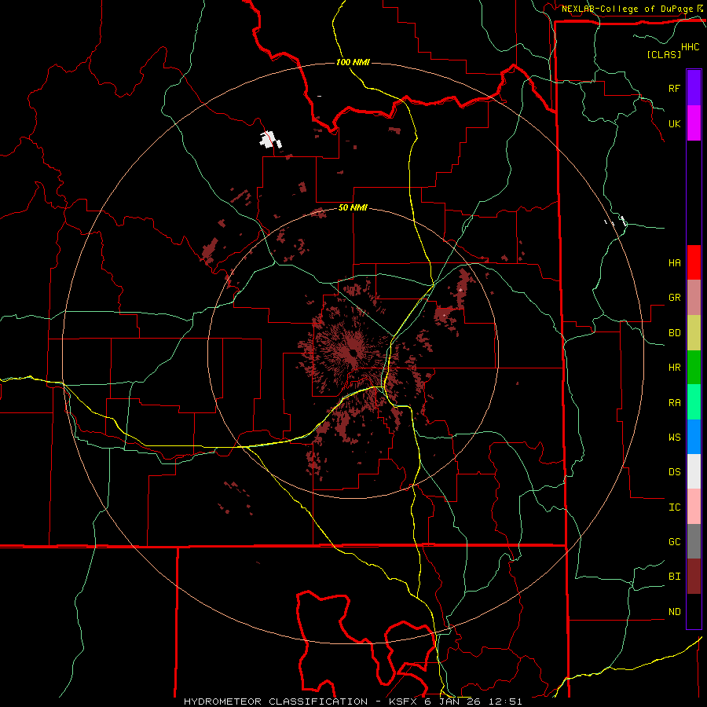
Task: Click the UK legend label
Action: tap(674, 123)
